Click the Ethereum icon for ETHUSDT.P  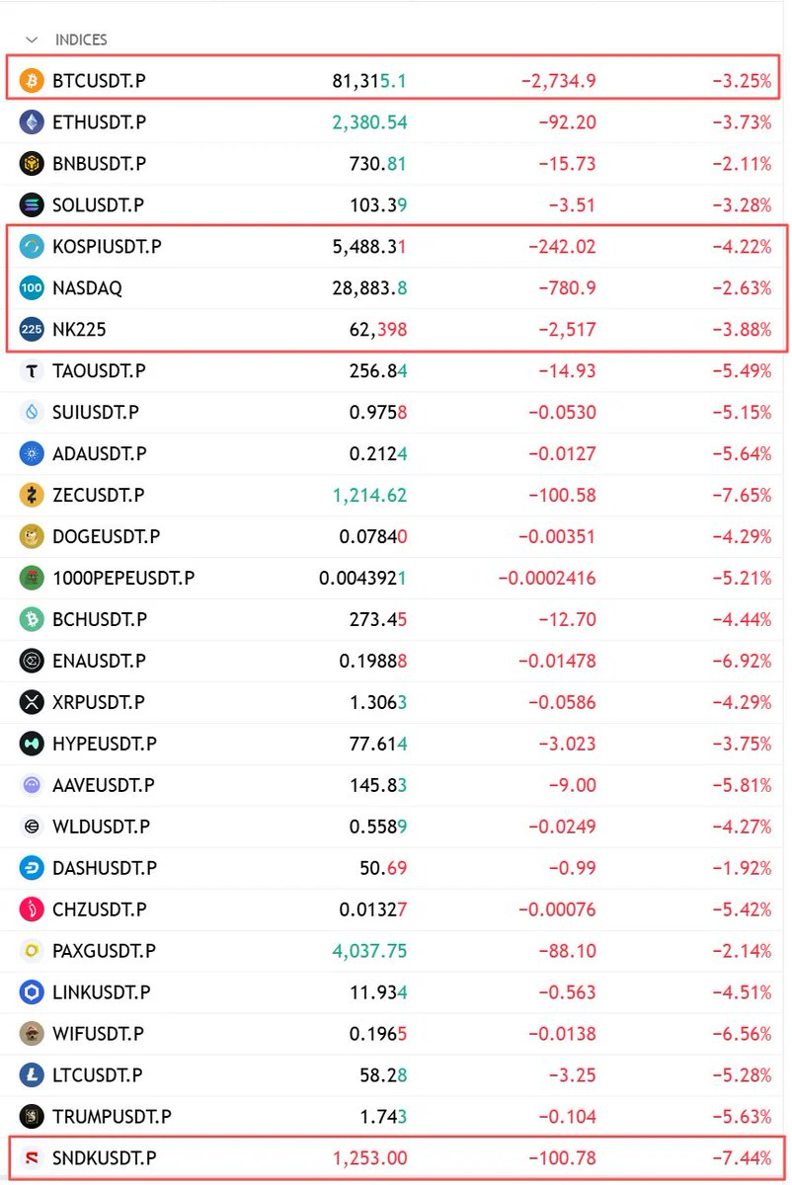32,122
